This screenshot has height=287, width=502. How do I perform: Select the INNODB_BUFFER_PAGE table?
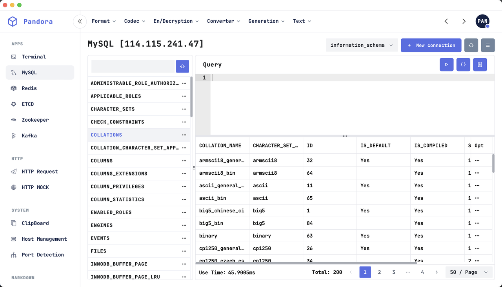pyautogui.click(x=139, y=264)
